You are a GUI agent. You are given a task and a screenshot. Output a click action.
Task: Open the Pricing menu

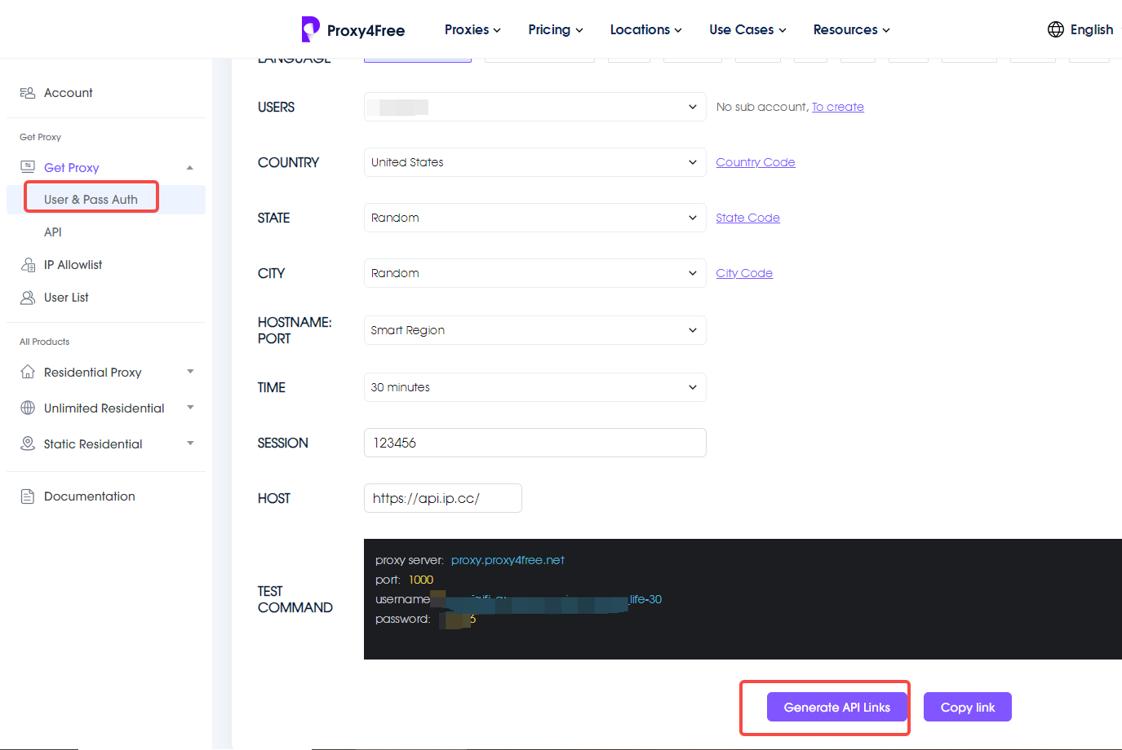556,29
